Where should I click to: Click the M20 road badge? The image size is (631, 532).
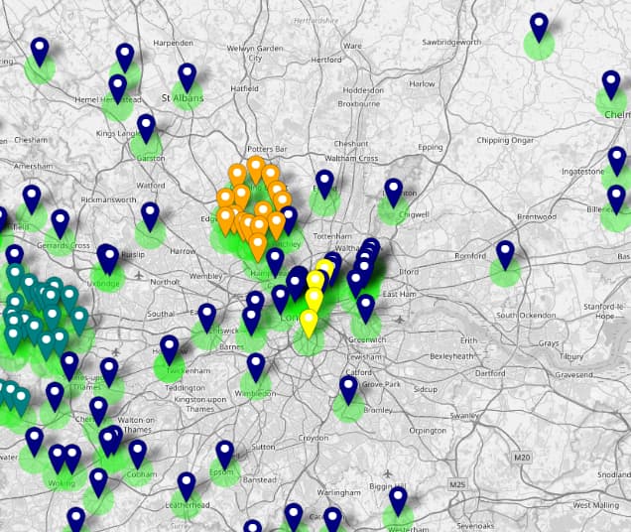tap(522, 458)
